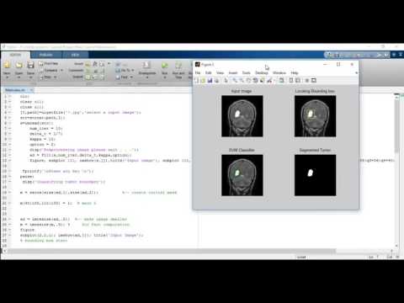Click Save Figure icon in figure toolbar

pyautogui.click(x=210, y=81)
